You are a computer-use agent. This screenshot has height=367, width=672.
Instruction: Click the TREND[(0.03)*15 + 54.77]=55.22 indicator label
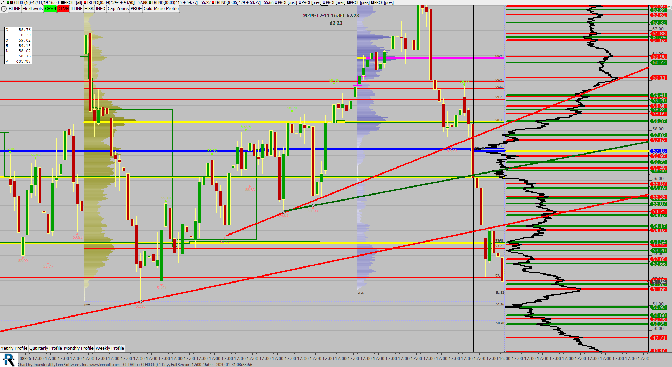tap(181, 2)
